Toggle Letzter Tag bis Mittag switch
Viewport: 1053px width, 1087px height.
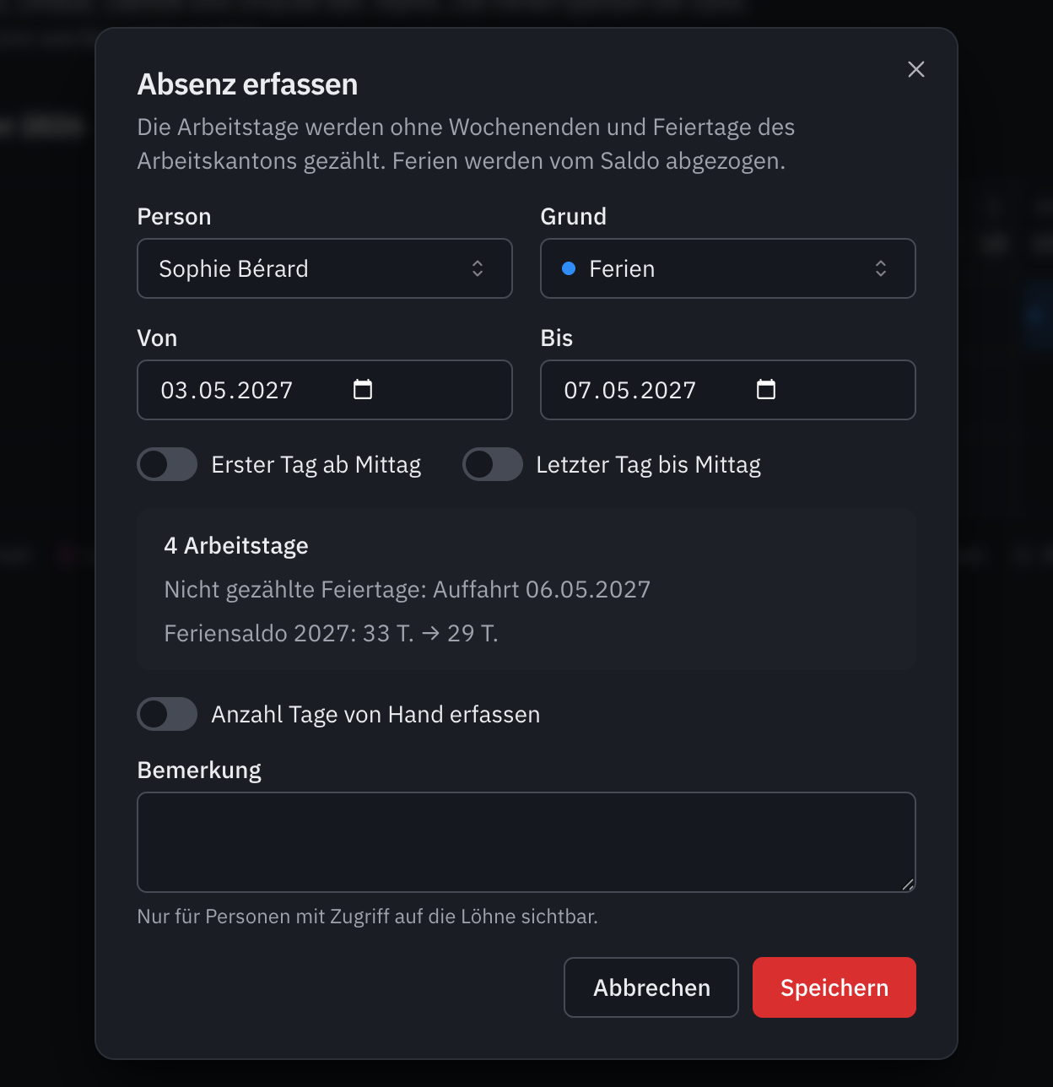pyautogui.click(x=493, y=464)
